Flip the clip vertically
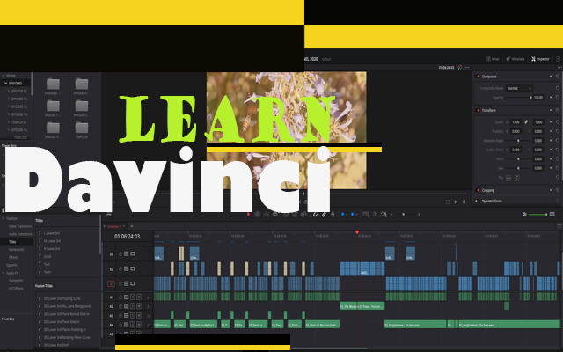Viewport: 563px width, 352px height. (x=517, y=178)
